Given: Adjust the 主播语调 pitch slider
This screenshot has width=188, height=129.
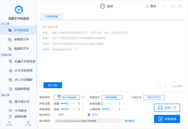Looking at the screenshot, I should coord(109,109).
